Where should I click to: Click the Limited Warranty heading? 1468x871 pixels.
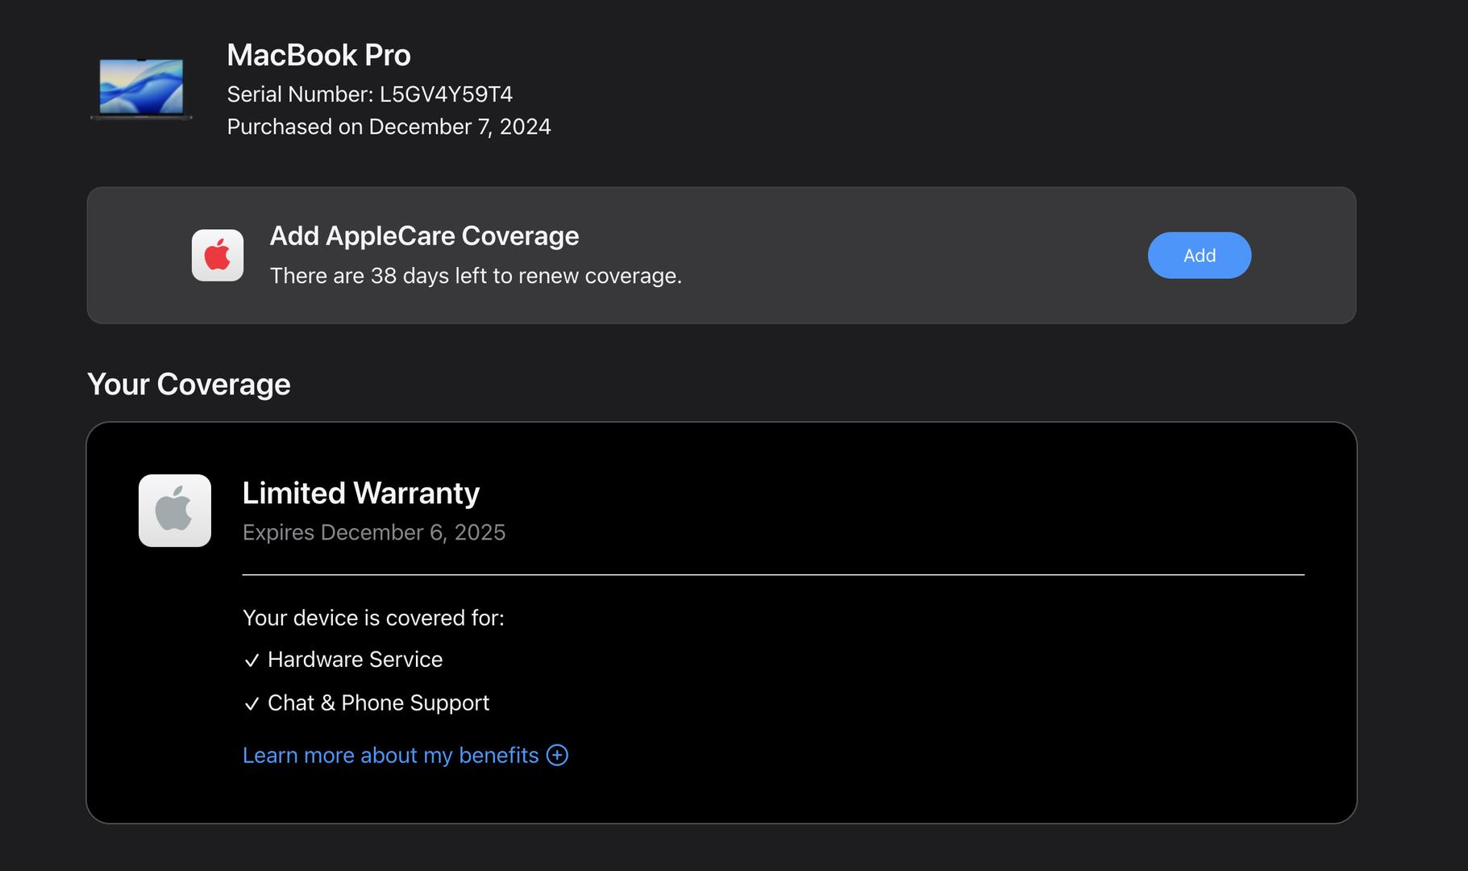(360, 493)
